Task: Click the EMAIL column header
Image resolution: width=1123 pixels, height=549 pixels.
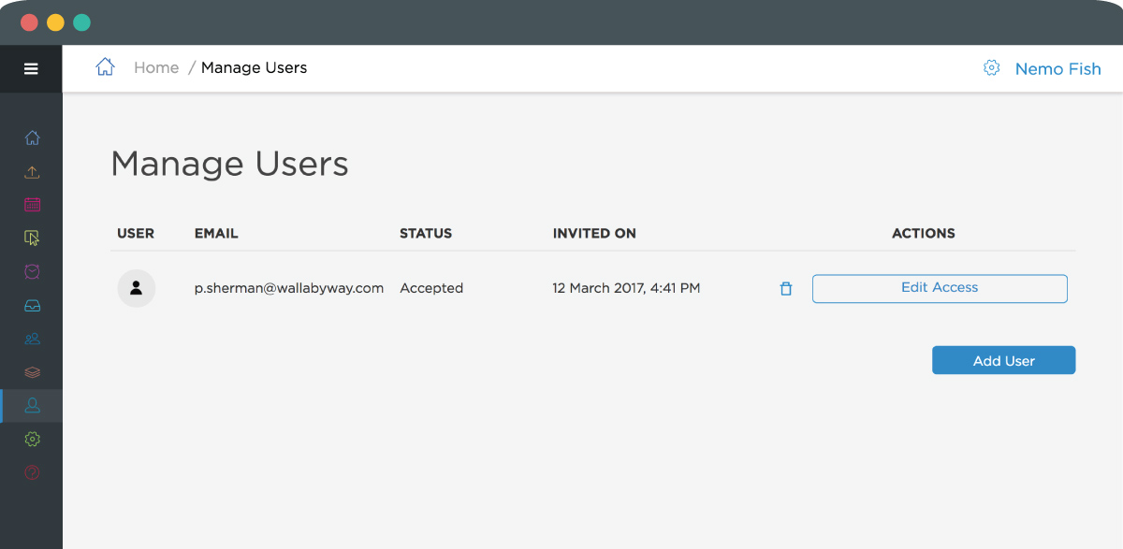Action: click(x=216, y=234)
